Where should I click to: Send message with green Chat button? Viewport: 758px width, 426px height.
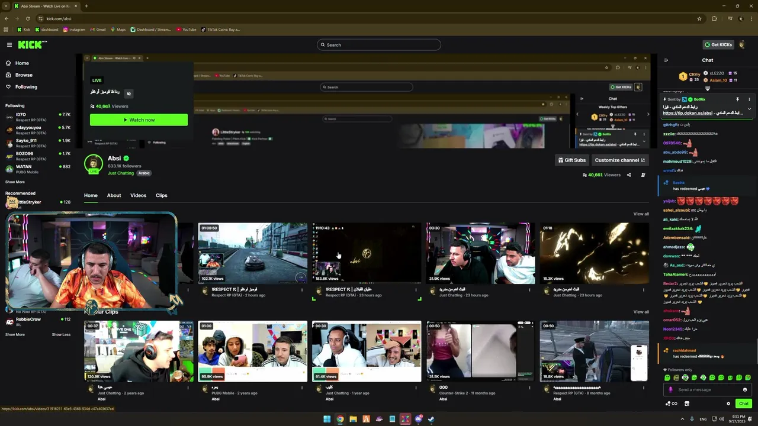point(744,404)
